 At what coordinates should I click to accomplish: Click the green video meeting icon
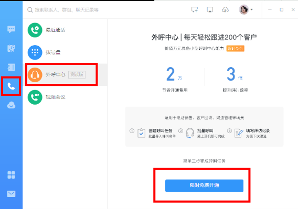point(35,97)
